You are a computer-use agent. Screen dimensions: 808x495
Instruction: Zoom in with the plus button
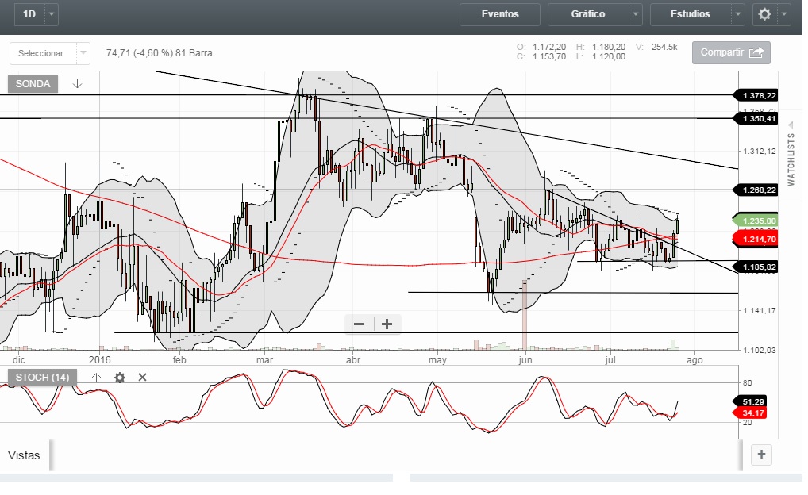point(387,324)
